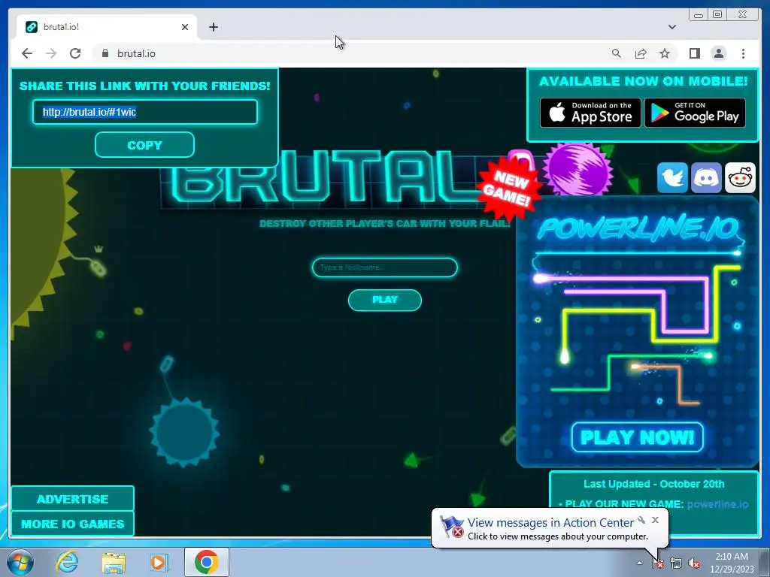Click the share page icon
770x577 pixels.
click(641, 53)
